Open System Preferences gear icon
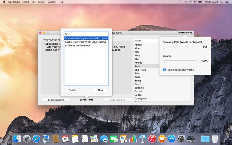232x145 pixels. coord(181,139)
